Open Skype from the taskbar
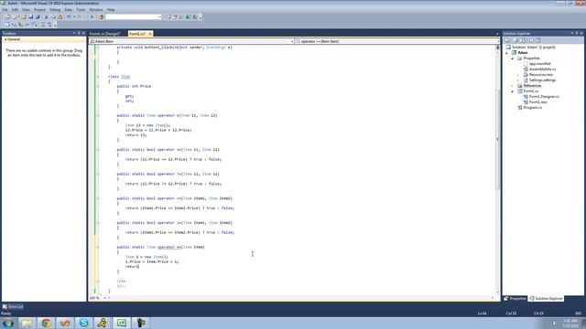586x329 pixels. 83,323
